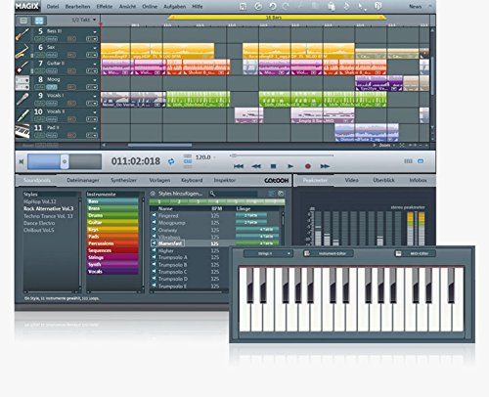
Task: Open the FX dropdown on track 7 Guitar
Action: pyautogui.click(x=92, y=71)
